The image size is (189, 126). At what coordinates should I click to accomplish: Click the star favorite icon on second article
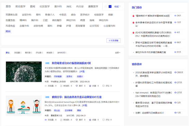90,120
